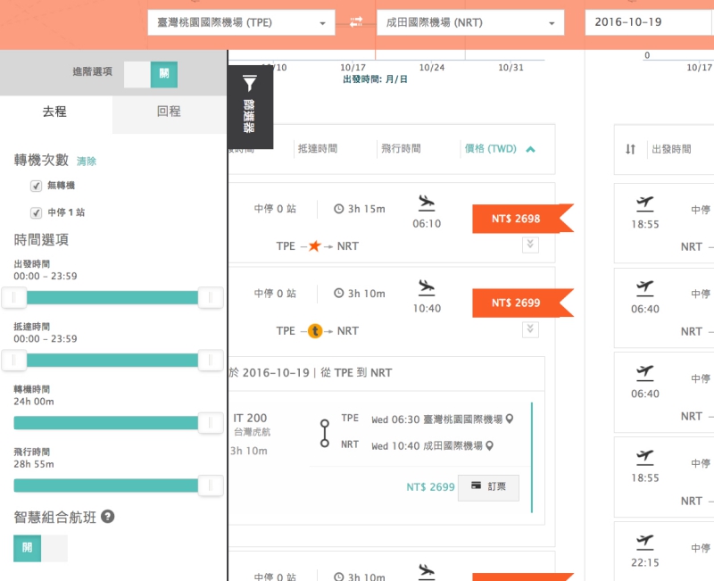Click map pin next to 成田國際機場

point(489,445)
